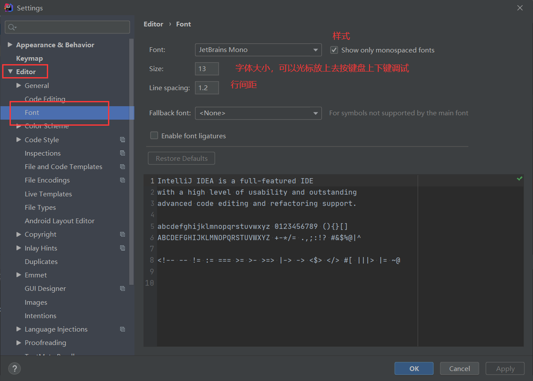The image size is (533, 381).
Task: Click the IntelliJ logo in the title bar
Action: pyautogui.click(x=8, y=8)
